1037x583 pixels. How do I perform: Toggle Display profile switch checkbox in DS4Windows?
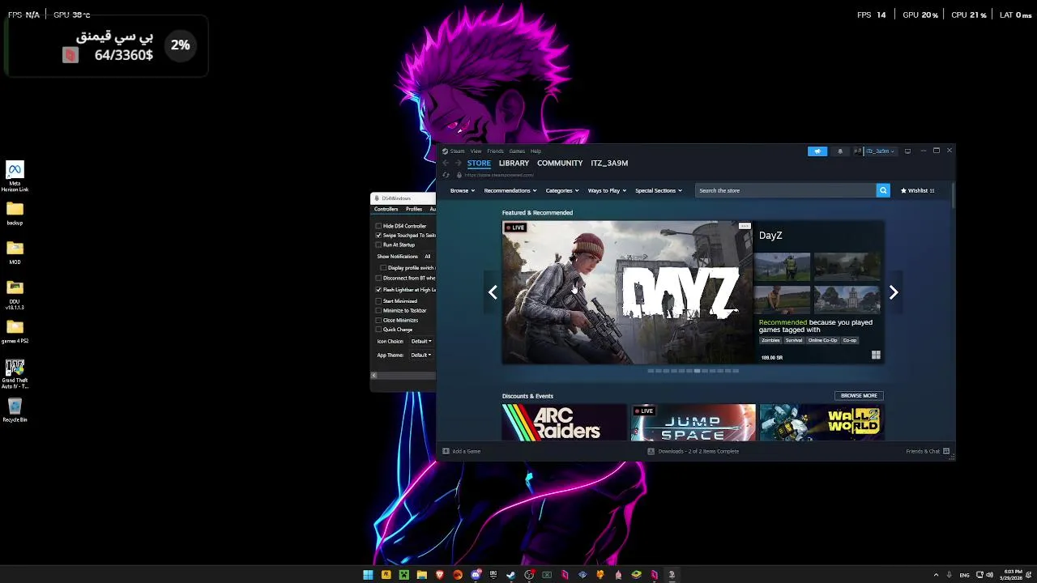point(383,268)
